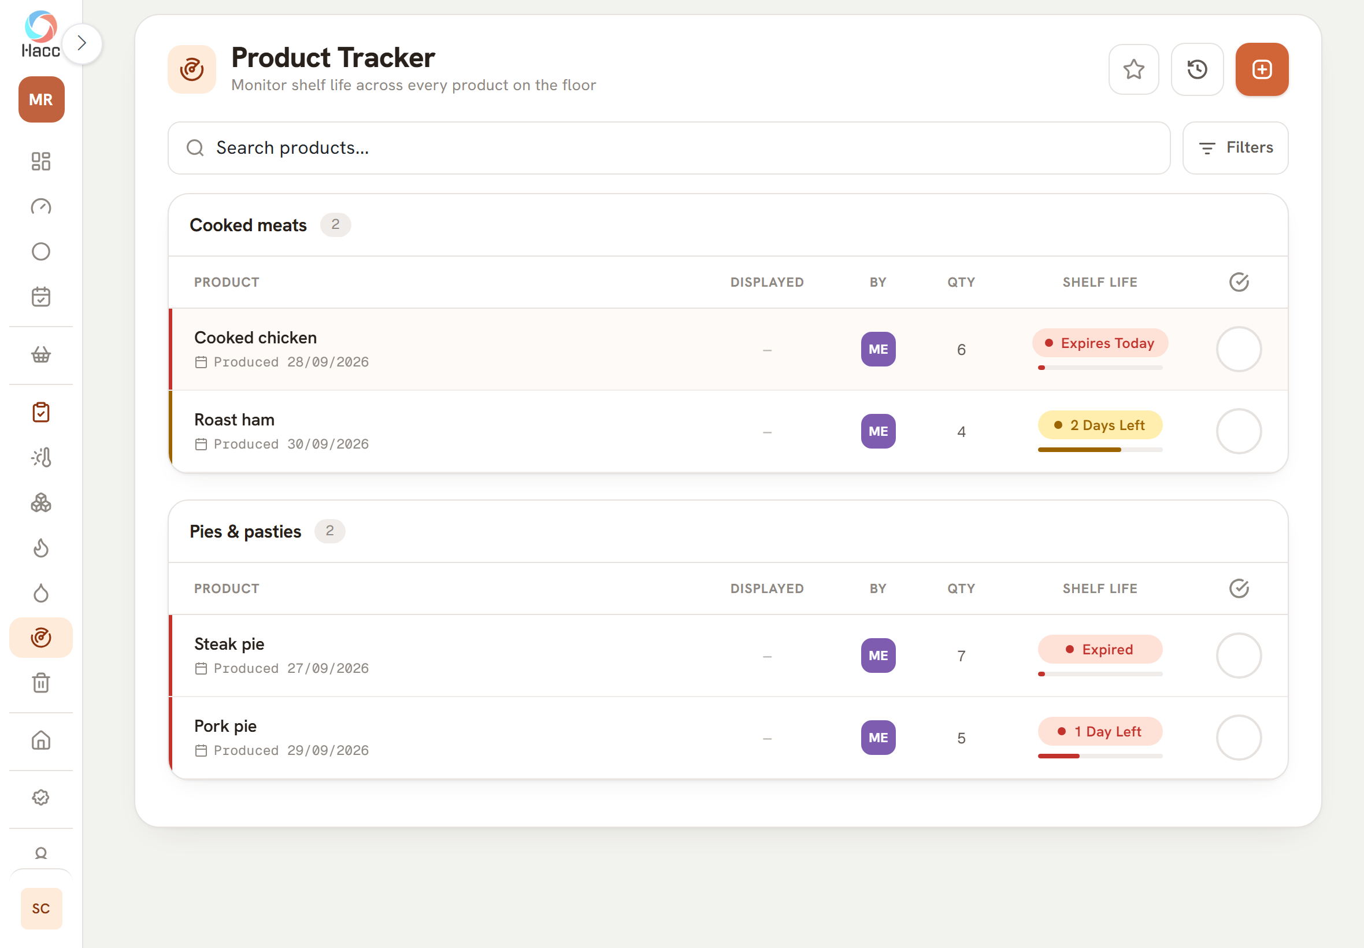Tick the Pork pie row circle
Viewport: 1364px width, 948px height.
(x=1239, y=738)
